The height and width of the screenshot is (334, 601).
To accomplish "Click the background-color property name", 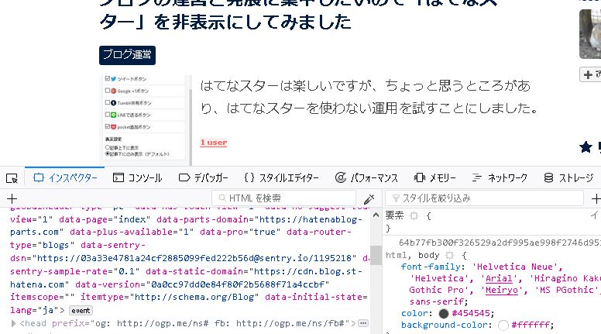I will (445, 325).
